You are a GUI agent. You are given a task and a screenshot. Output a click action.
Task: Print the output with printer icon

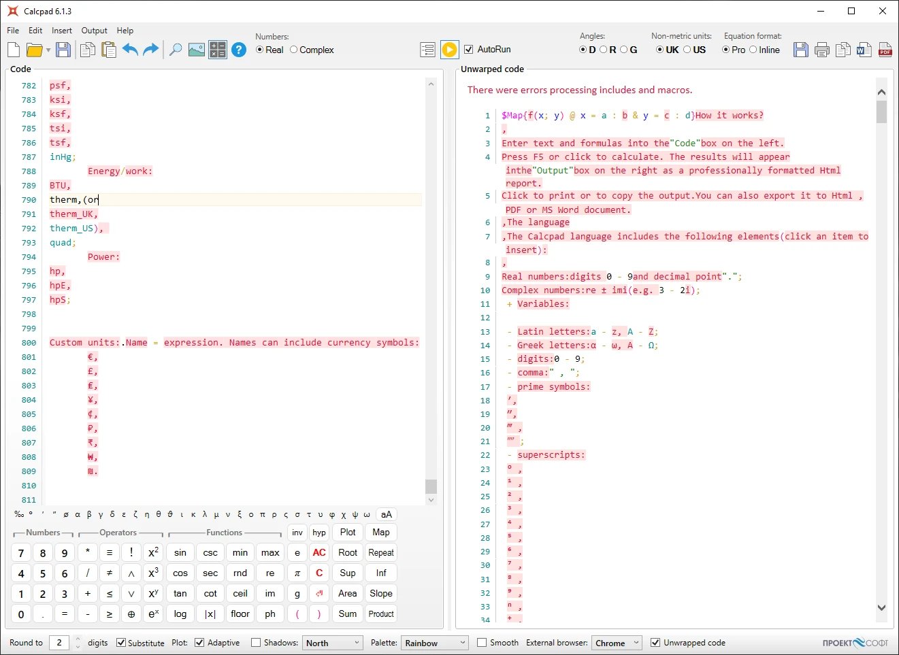click(x=822, y=50)
